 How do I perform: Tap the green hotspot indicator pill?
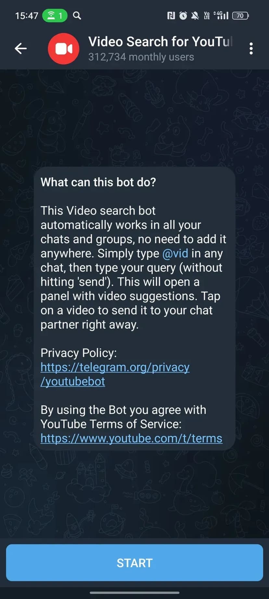point(55,15)
